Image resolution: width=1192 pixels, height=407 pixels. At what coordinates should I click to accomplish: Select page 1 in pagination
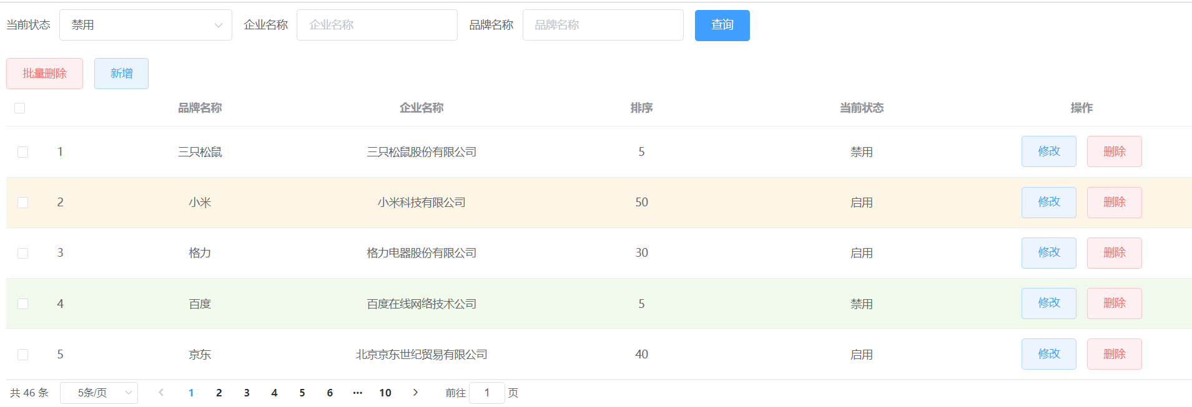click(191, 393)
